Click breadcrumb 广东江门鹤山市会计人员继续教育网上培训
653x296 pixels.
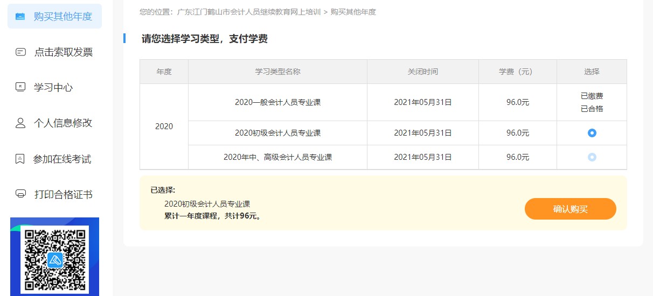click(x=249, y=12)
